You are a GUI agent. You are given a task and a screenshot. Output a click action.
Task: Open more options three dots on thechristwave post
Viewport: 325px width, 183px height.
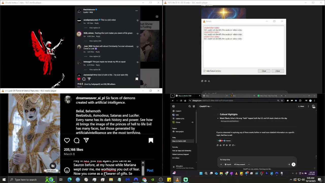137,11
